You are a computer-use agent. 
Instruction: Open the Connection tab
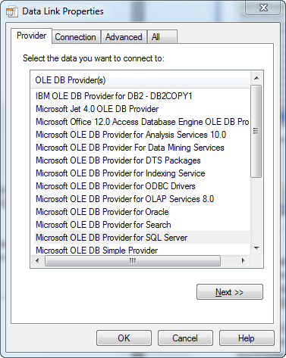tap(75, 37)
